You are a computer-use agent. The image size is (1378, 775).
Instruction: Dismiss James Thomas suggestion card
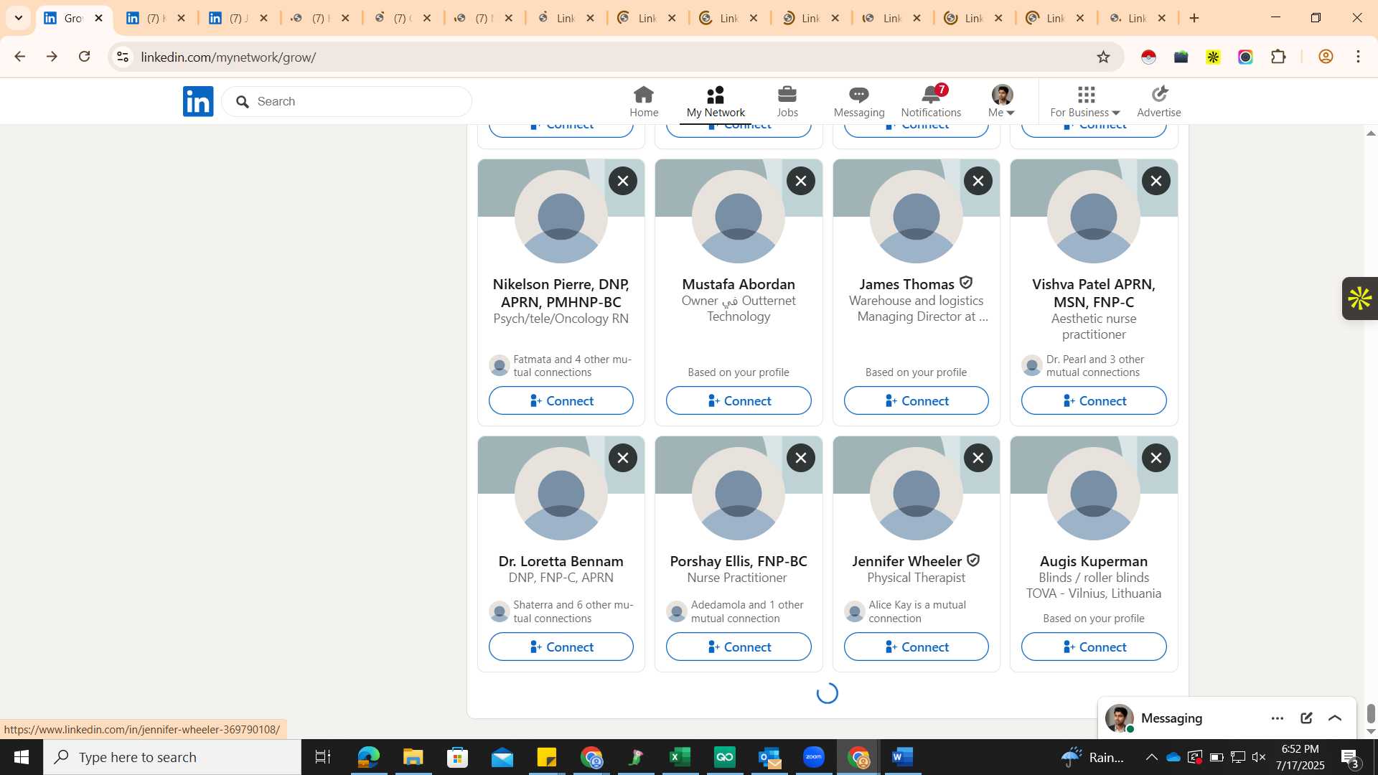point(978,181)
